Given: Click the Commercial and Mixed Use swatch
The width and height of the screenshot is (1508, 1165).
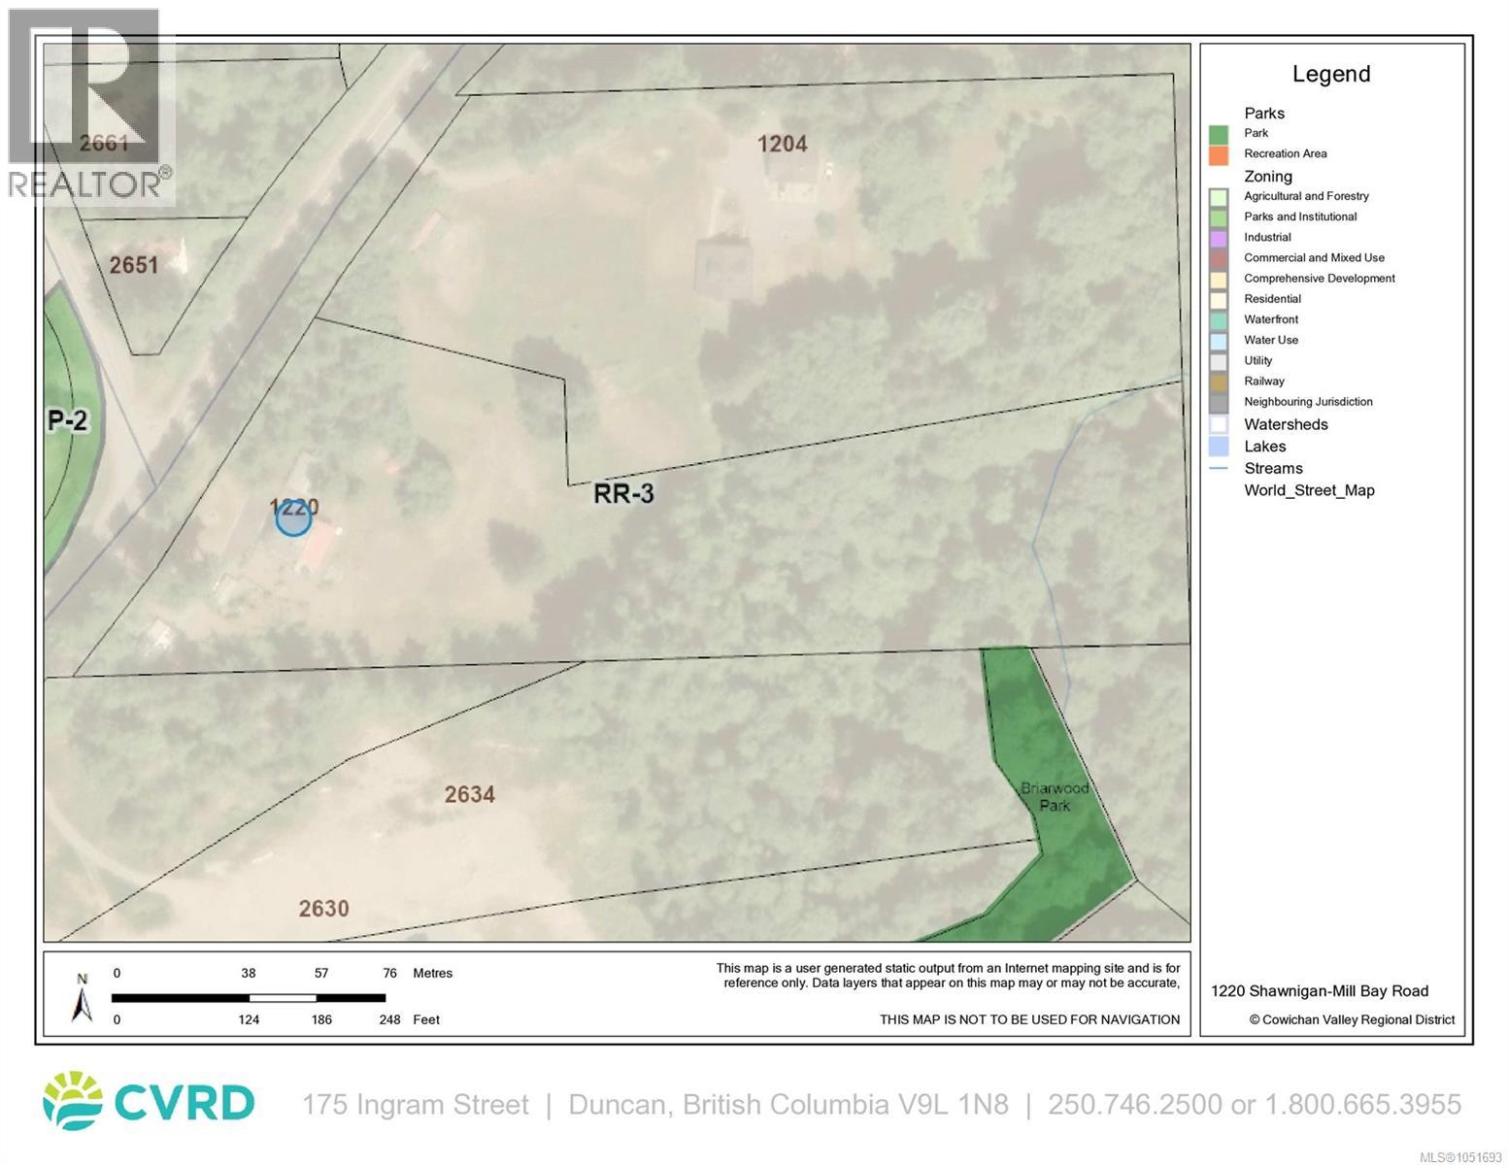Looking at the screenshot, I should (1219, 258).
